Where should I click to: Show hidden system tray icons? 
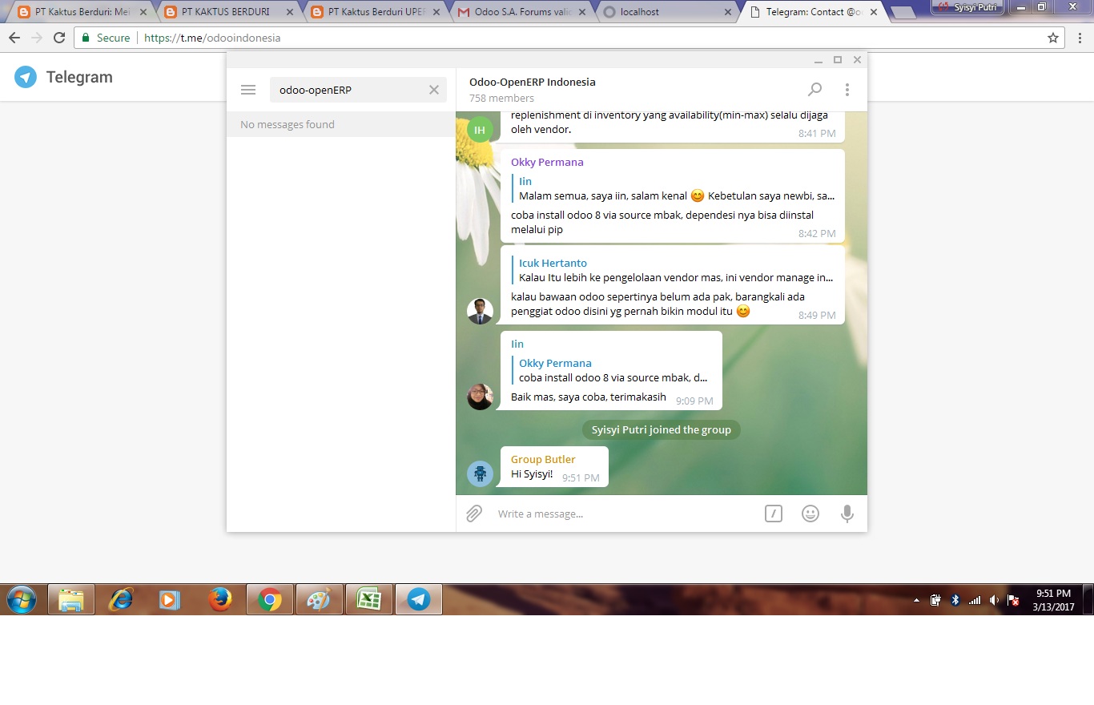pyautogui.click(x=917, y=600)
